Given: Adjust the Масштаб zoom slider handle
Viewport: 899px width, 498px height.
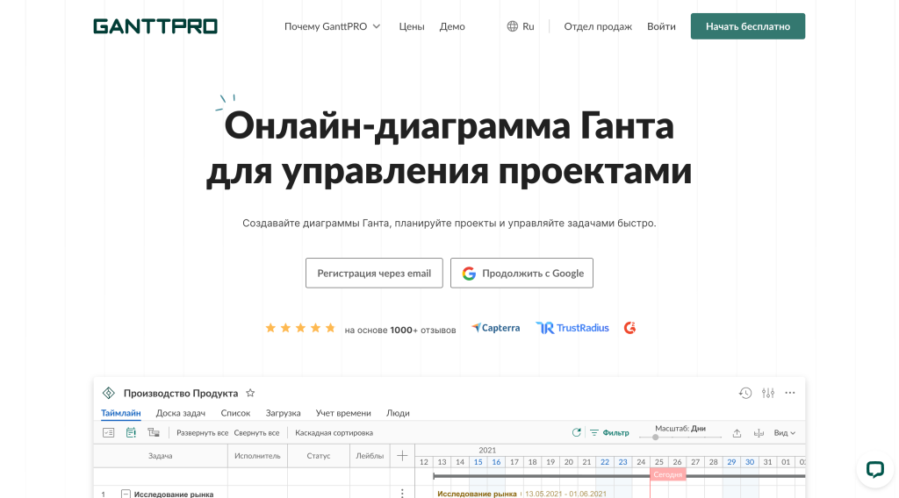Looking at the screenshot, I should tap(655, 438).
